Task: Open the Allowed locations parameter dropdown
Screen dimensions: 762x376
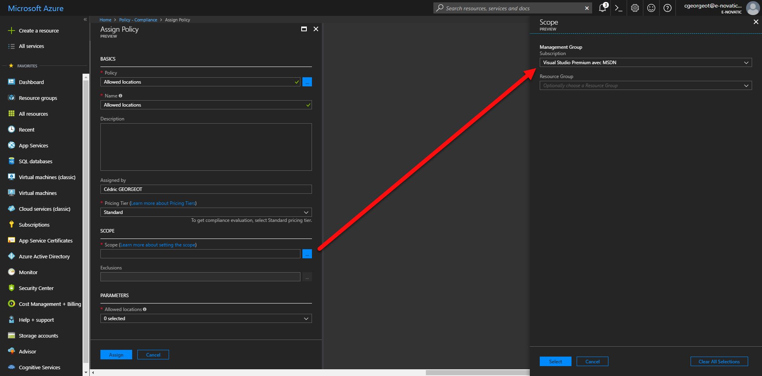Action: [206, 319]
